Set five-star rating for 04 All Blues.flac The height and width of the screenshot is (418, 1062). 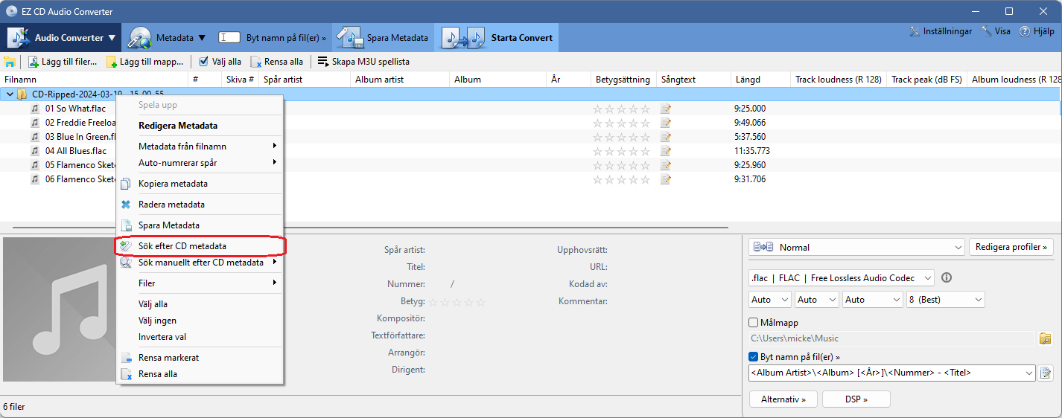(645, 151)
